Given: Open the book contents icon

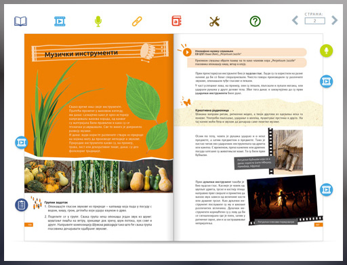Looking at the screenshot, I should 20,21.
